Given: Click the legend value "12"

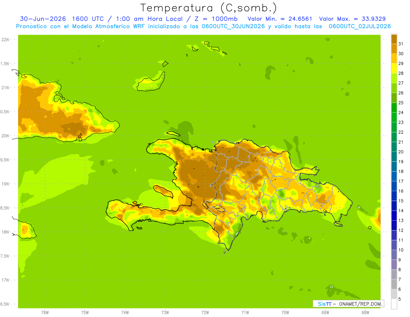Looking at the screenshot, I should (x=401, y=230).
